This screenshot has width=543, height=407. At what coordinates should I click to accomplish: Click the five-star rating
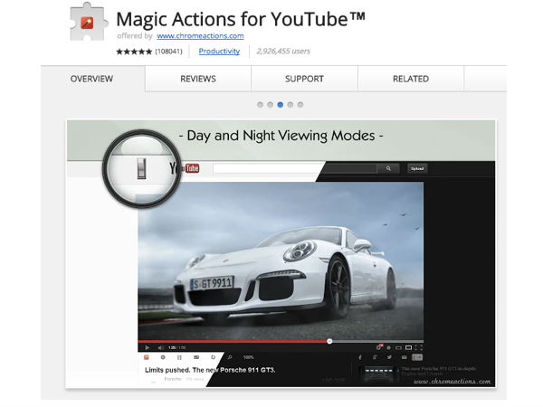pyautogui.click(x=134, y=52)
